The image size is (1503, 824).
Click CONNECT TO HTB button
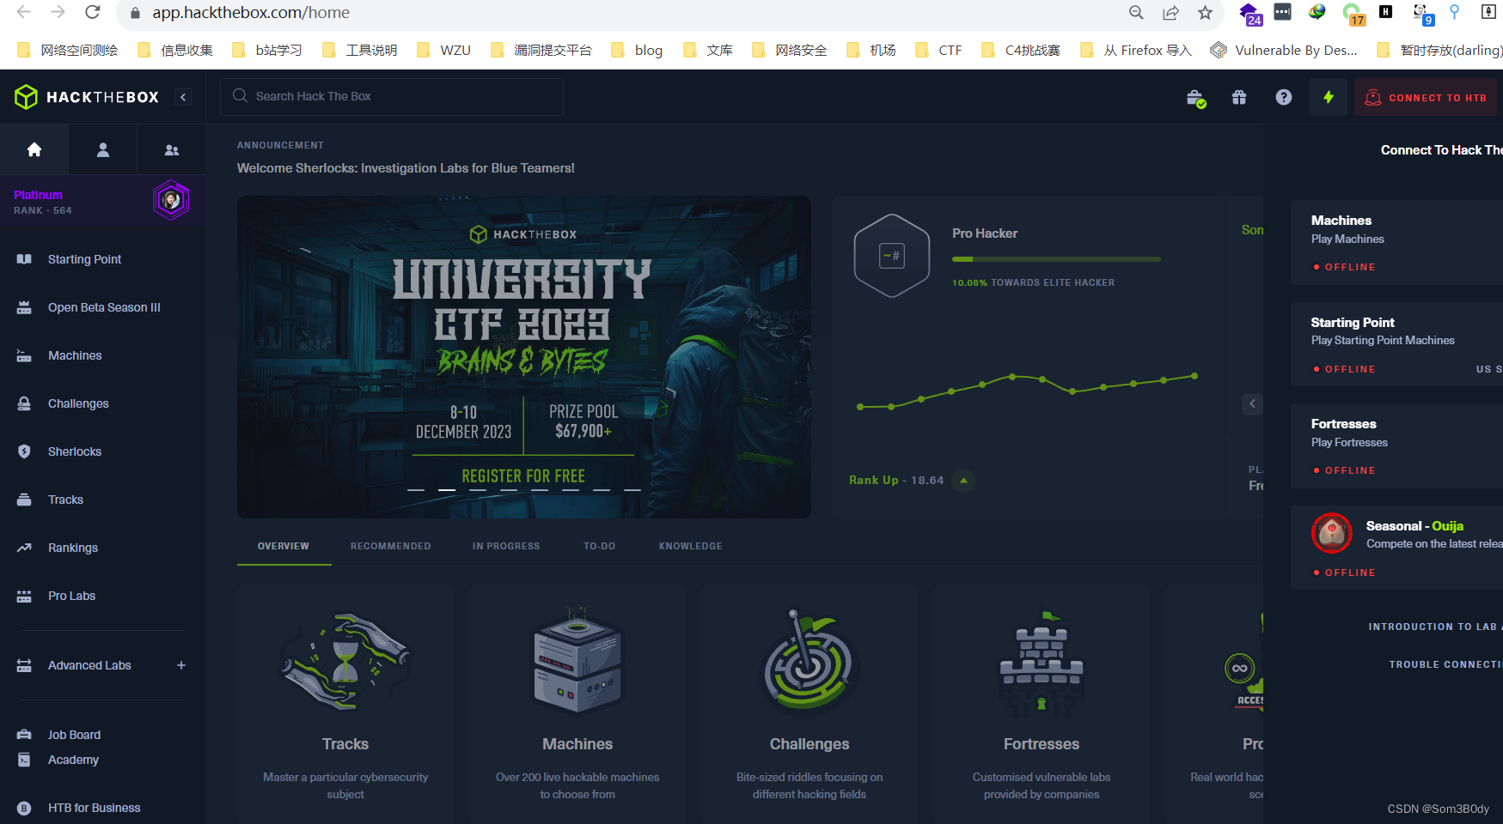click(x=1426, y=98)
